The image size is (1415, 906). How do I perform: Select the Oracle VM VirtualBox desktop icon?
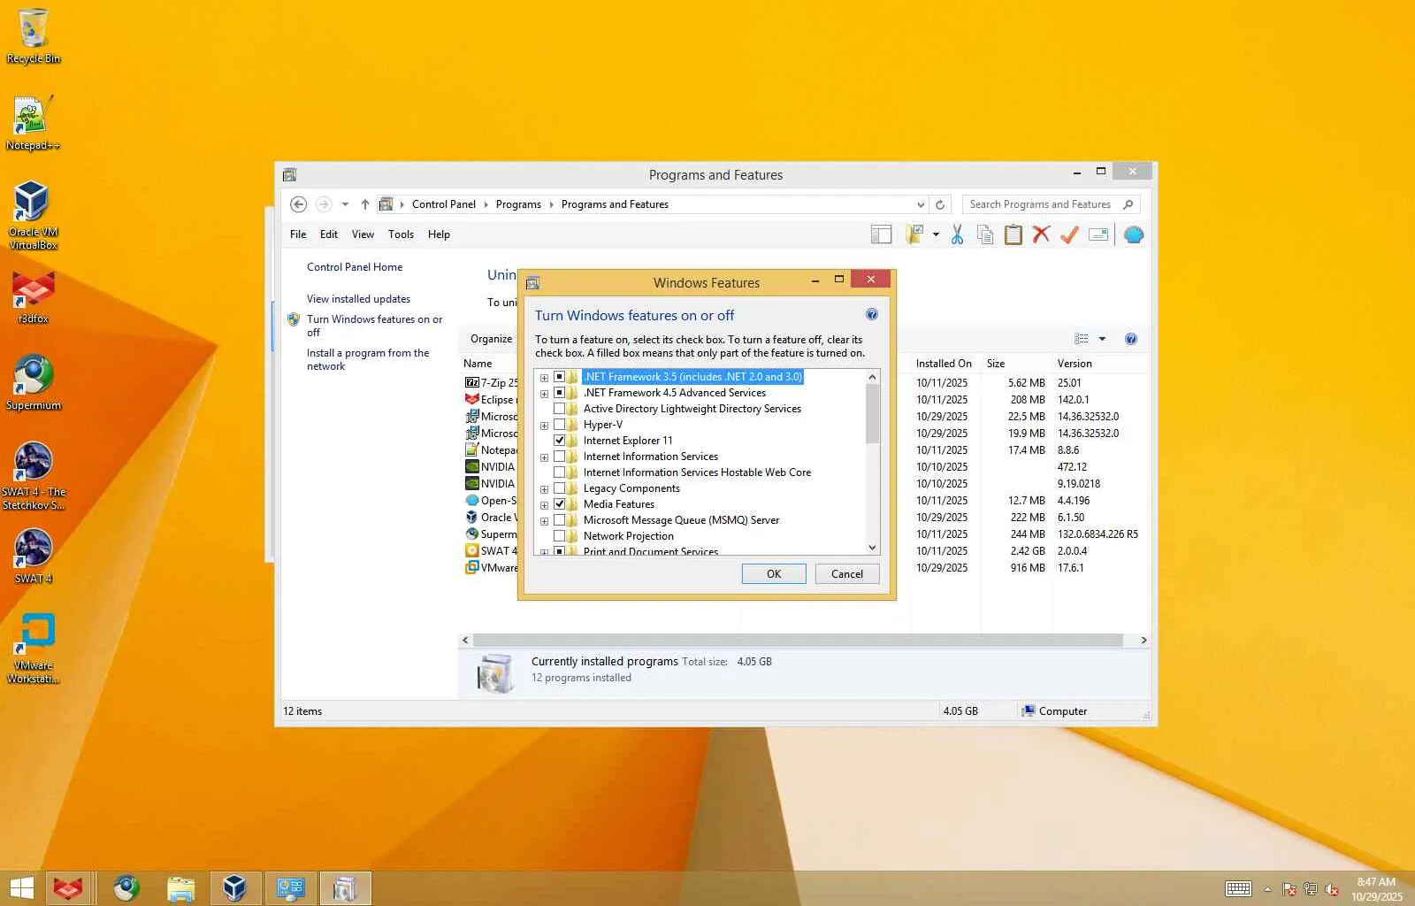34,215
